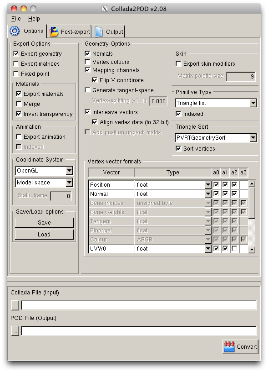
Task: Click the Vector column header
Action: point(111,173)
